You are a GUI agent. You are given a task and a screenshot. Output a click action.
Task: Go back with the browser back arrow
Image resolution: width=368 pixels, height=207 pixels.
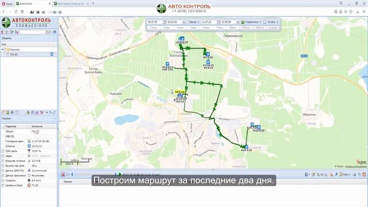coord(3,11)
